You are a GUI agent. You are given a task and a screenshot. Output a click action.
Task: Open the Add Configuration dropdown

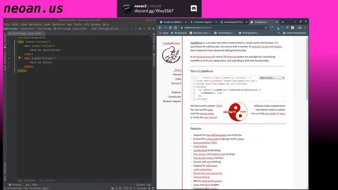click(107, 28)
